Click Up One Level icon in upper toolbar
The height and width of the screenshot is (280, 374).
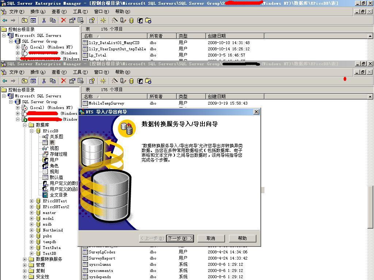coord(24,20)
